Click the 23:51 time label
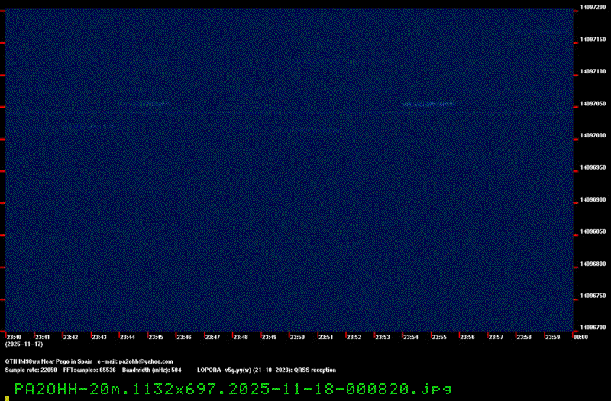Screen dimensions: 611x401 click(x=326, y=337)
